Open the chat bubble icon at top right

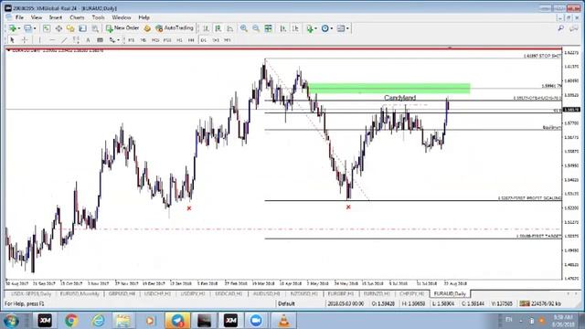click(x=574, y=28)
